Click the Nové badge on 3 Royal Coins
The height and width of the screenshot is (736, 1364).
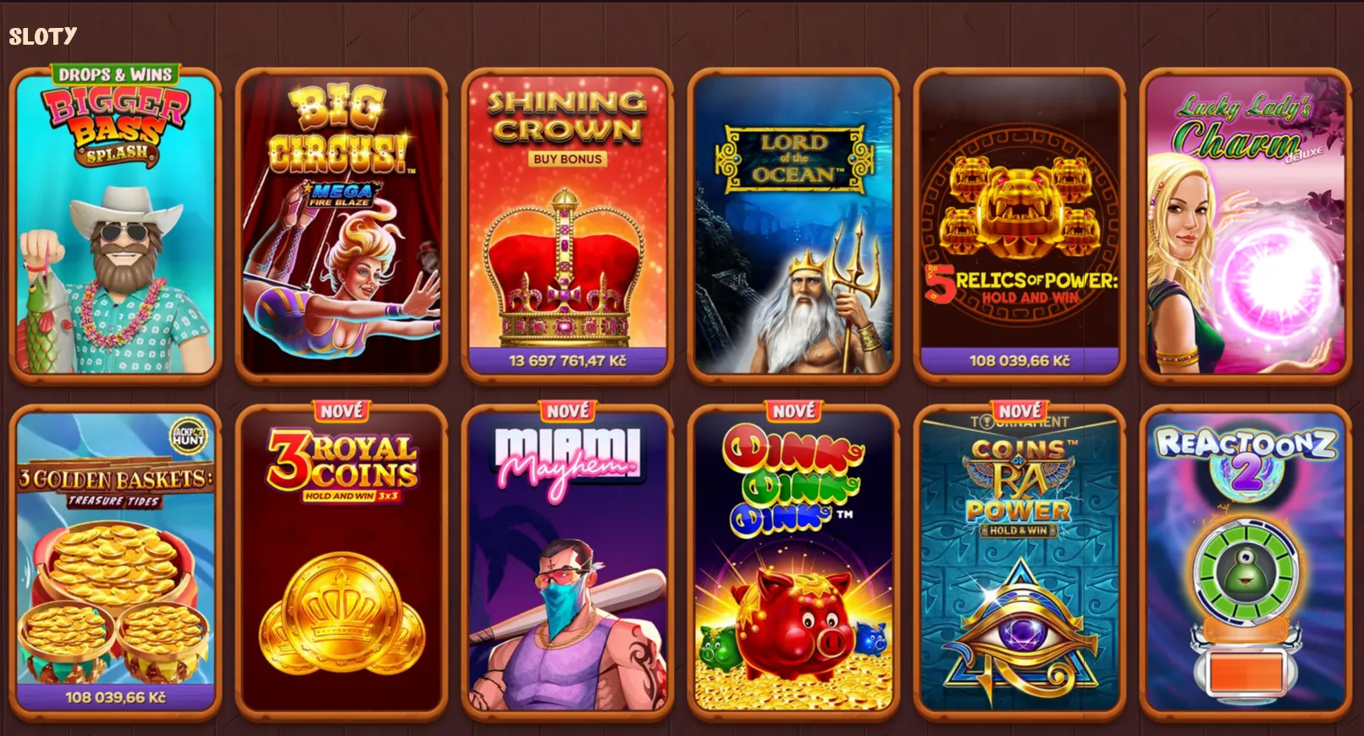[341, 411]
